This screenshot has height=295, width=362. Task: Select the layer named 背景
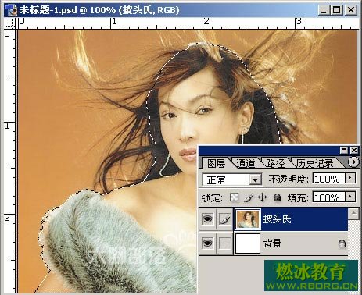pos(272,243)
